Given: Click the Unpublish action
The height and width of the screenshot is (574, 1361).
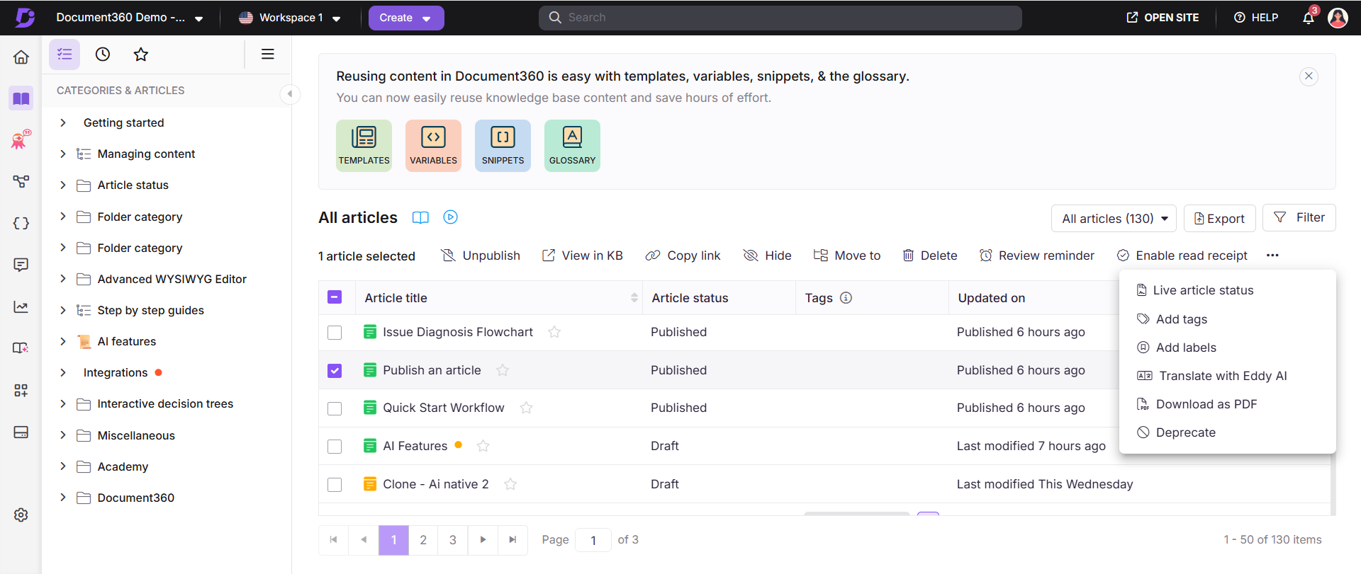Looking at the screenshot, I should coord(481,256).
